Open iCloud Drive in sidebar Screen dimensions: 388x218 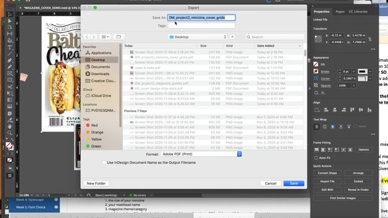click(x=101, y=96)
